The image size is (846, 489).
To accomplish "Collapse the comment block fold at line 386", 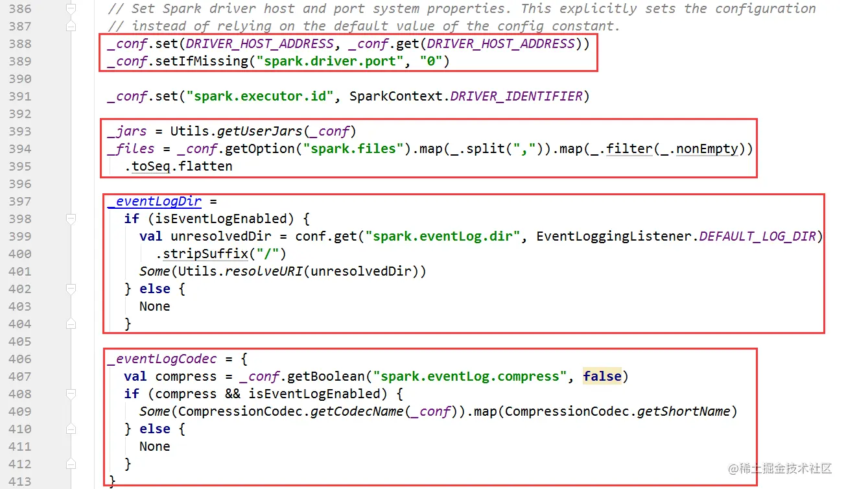I will 71,9.
